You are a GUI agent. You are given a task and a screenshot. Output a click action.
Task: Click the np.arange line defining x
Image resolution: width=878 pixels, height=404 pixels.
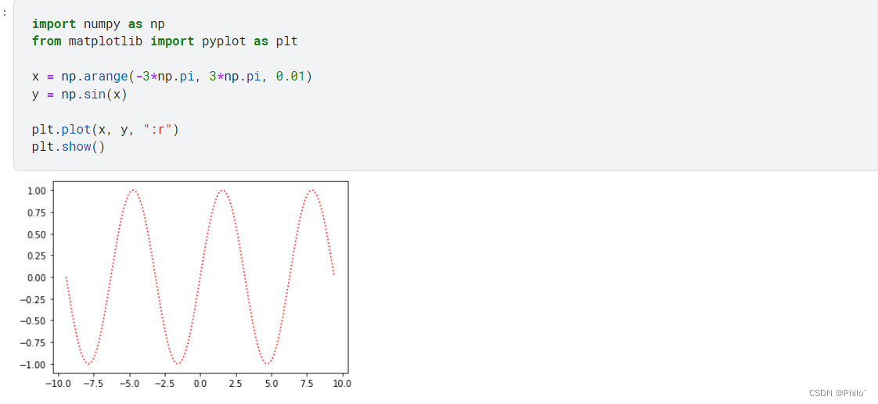point(172,77)
